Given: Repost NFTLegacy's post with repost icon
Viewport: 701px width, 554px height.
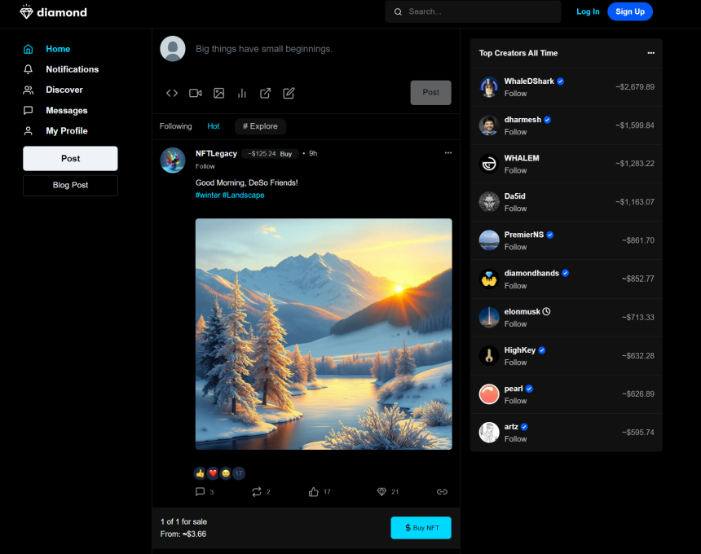Looking at the screenshot, I should (256, 491).
